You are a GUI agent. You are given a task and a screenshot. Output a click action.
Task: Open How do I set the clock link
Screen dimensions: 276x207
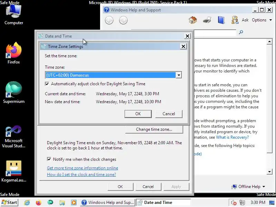pyautogui.click(x=81, y=175)
